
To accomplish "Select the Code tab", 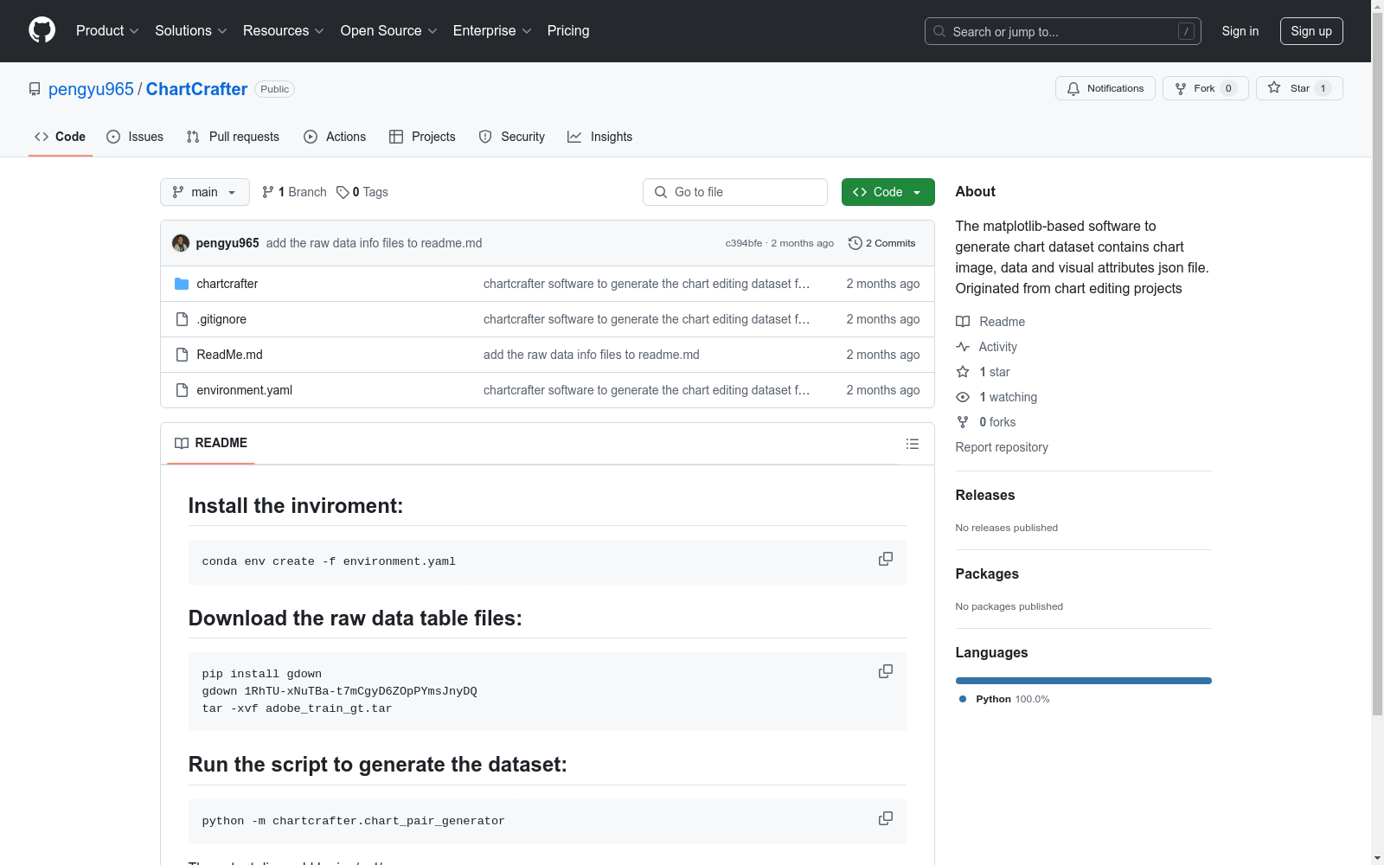I will tap(61, 137).
